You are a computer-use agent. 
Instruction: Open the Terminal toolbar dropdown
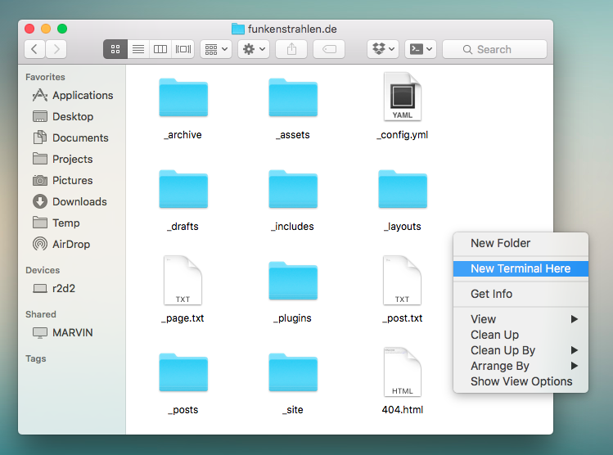pyautogui.click(x=421, y=49)
